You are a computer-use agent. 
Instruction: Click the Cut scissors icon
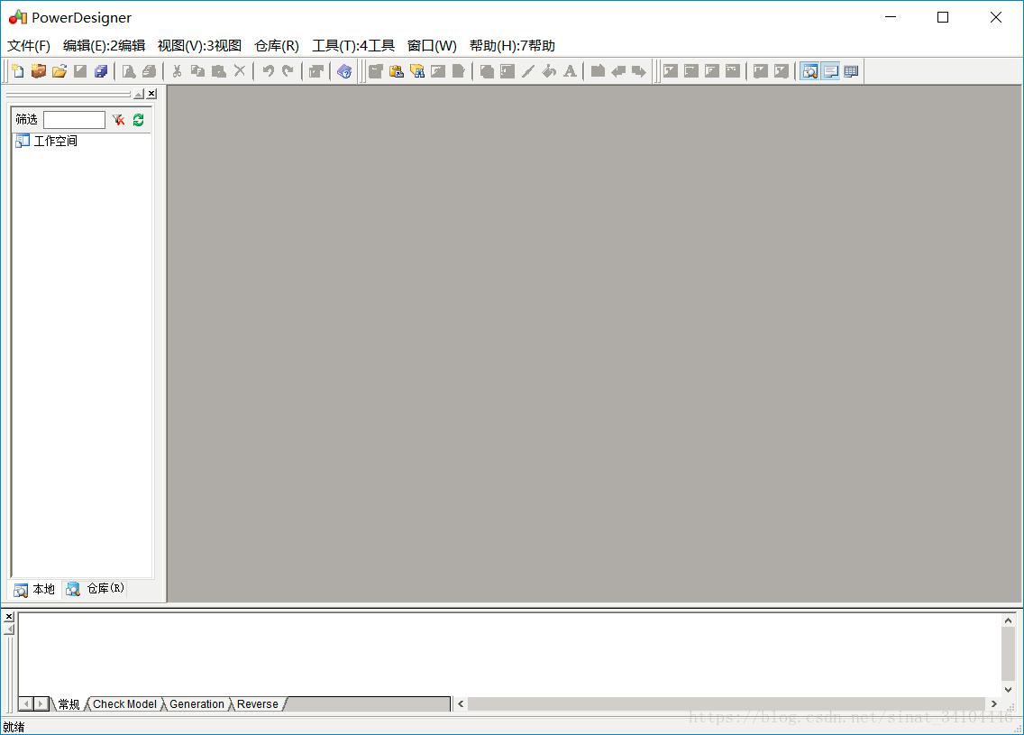coord(177,70)
